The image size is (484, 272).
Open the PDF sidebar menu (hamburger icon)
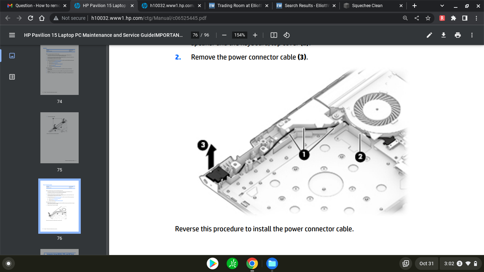click(12, 35)
